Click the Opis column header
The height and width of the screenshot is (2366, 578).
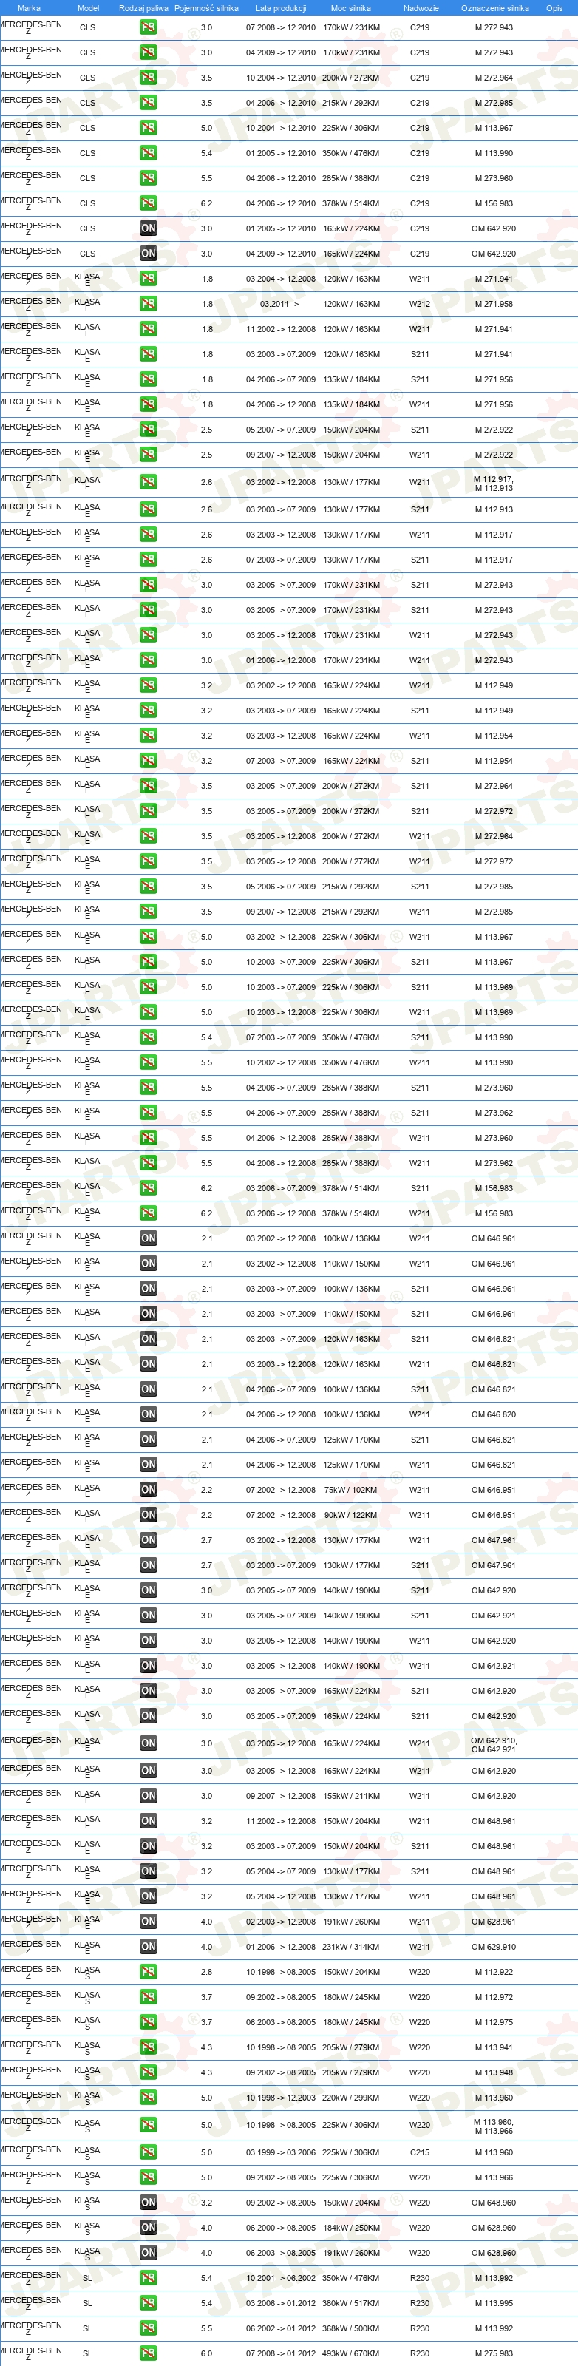[554, 8]
